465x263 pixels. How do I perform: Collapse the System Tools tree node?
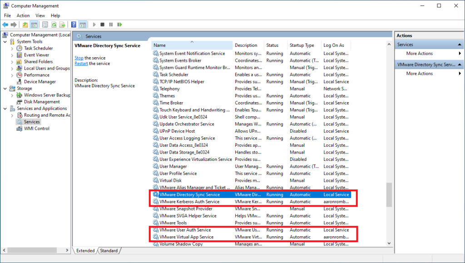pos(5,42)
